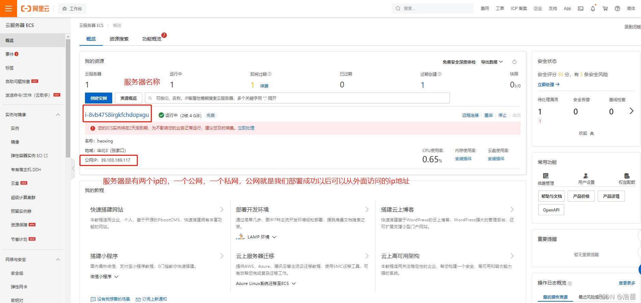Click the 重启 link
Image resolution: width=641 pixels, height=303 pixels.
(489, 115)
